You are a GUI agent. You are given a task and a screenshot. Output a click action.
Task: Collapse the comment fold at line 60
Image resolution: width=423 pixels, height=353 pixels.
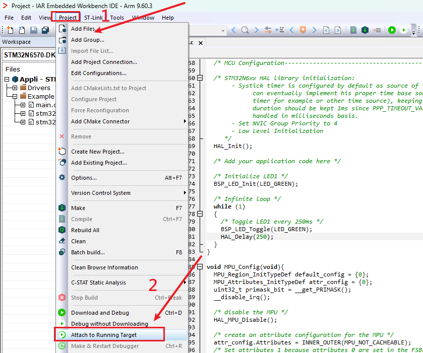[200, 78]
